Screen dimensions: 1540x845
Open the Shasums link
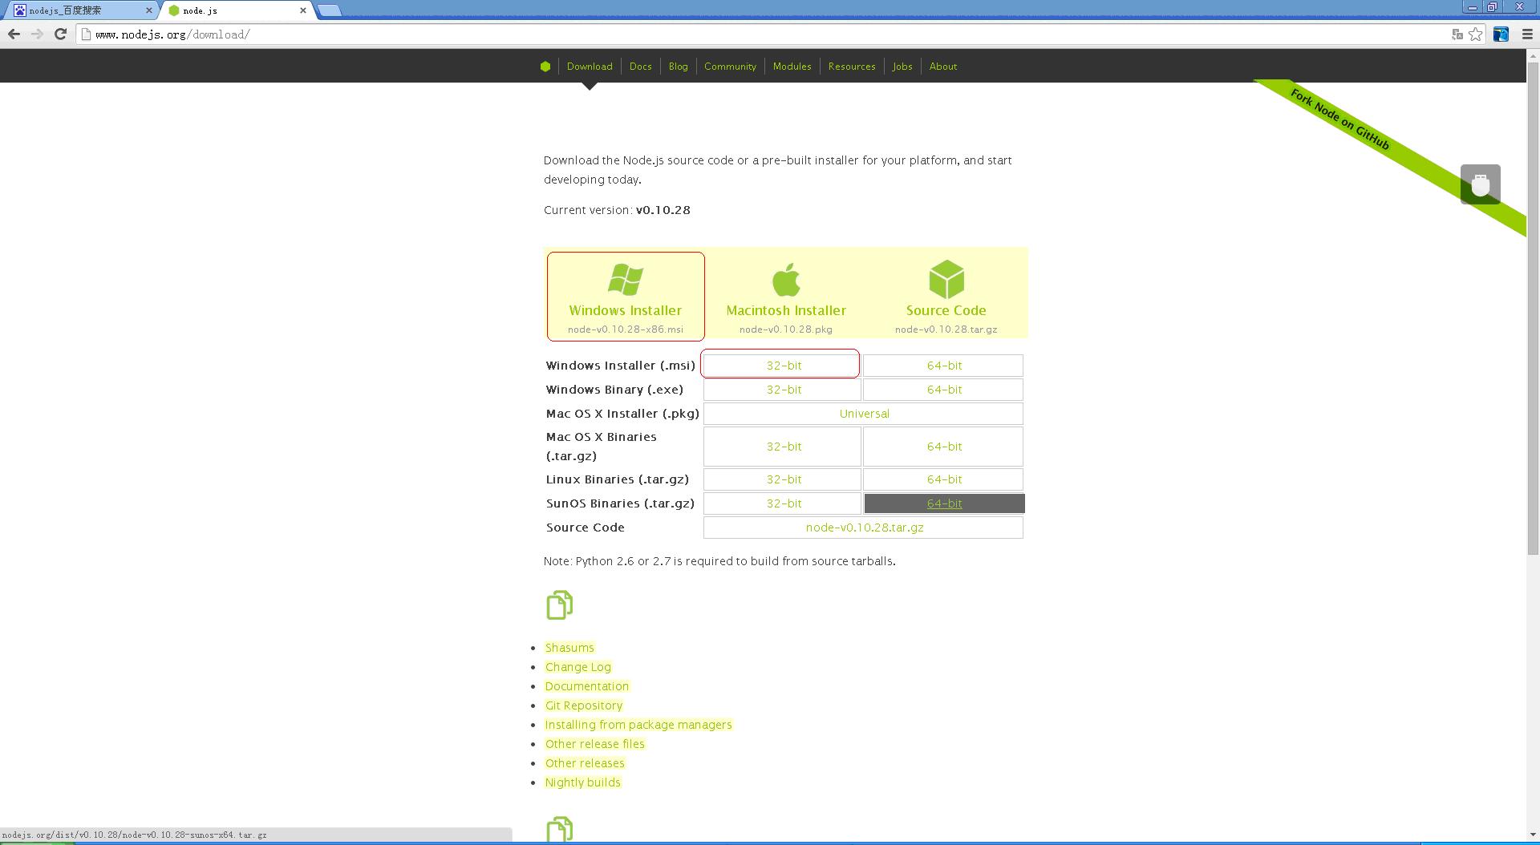coord(569,648)
